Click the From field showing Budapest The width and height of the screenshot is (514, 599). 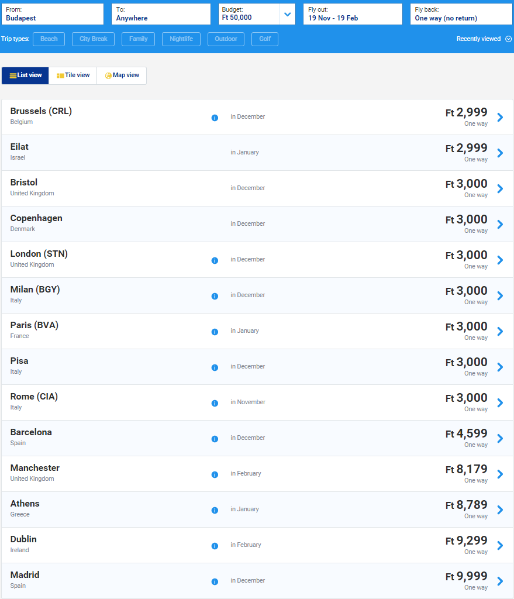pyautogui.click(x=52, y=14)
